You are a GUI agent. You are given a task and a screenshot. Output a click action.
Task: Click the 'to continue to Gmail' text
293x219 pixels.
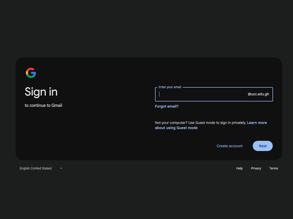(x=43, y=105)
